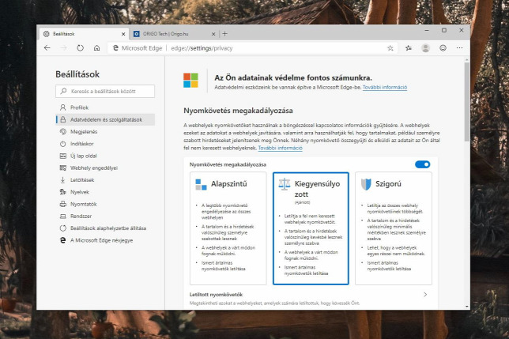Open Beállítások alaphelyzetbe állítása section
Screen dimensions: 509x339
click(105, 228)
